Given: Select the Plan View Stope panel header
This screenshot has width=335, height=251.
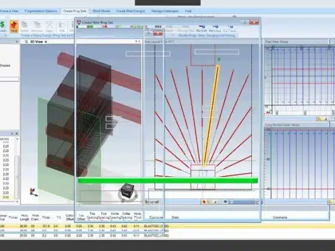Looking at the screenshot, I should click(296, 42).
